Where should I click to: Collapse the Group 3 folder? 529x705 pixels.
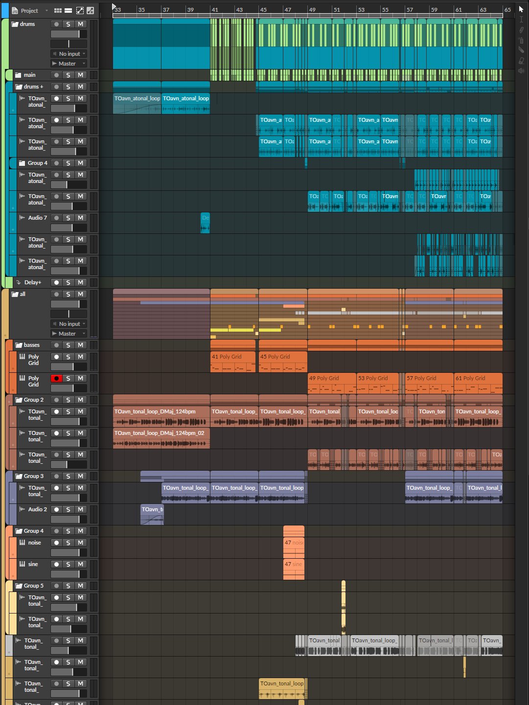pyautogui.click(x=19, y=476)
